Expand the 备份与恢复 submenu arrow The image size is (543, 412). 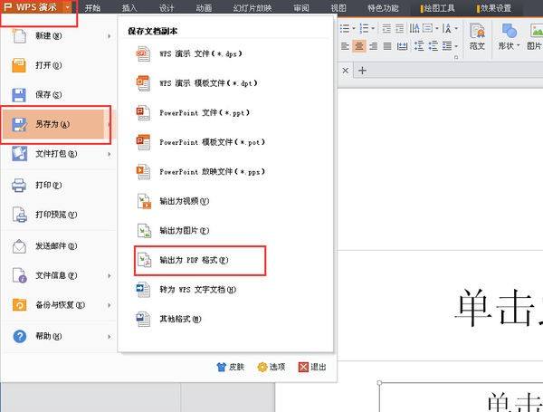click(x=110, y=305)
